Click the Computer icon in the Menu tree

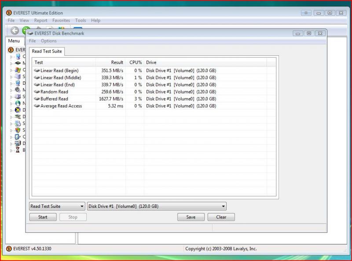pos(18,57)
